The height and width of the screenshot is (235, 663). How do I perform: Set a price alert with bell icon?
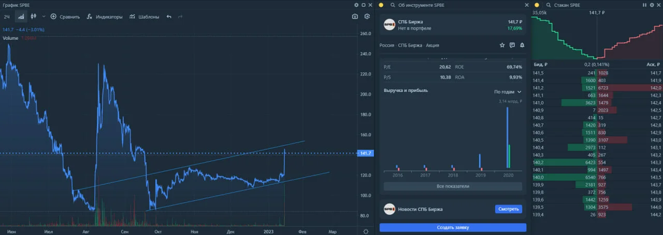(522, 45)
